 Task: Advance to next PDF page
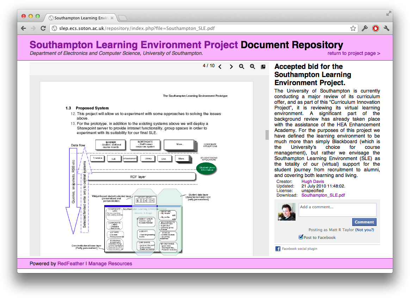[x=231, y=67]
